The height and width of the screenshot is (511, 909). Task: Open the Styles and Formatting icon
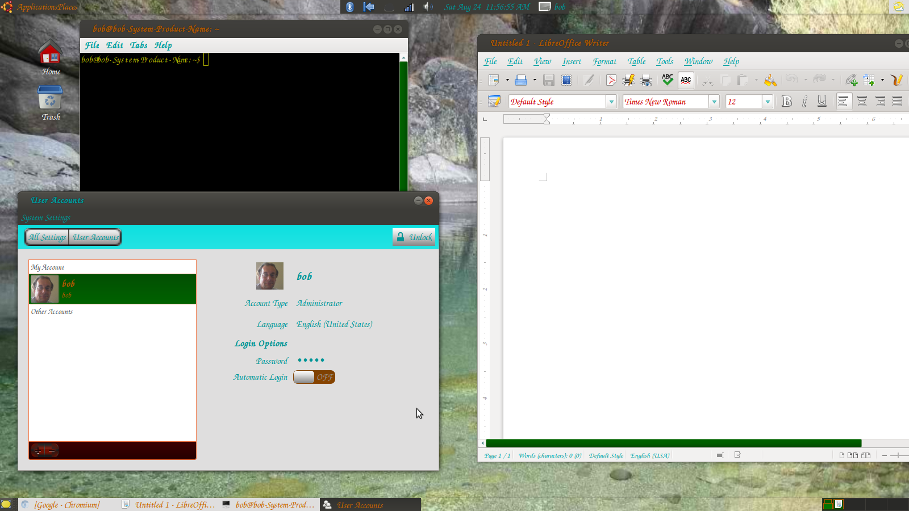coord(494,101)
